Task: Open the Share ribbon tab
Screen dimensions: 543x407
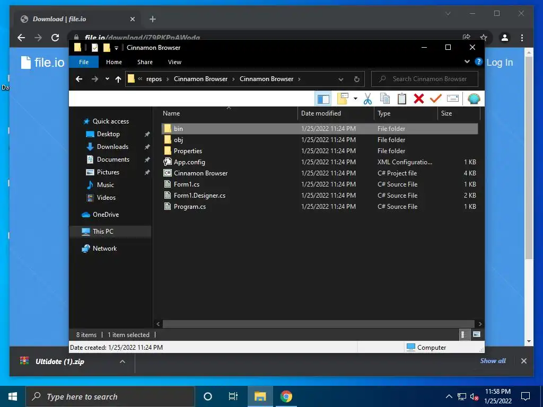Action: pyautogui.click(x=145, y=62)
